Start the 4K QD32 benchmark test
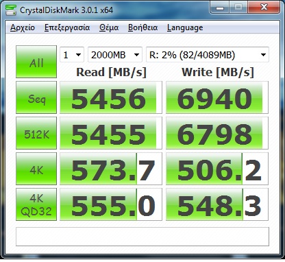 [36, 204]
